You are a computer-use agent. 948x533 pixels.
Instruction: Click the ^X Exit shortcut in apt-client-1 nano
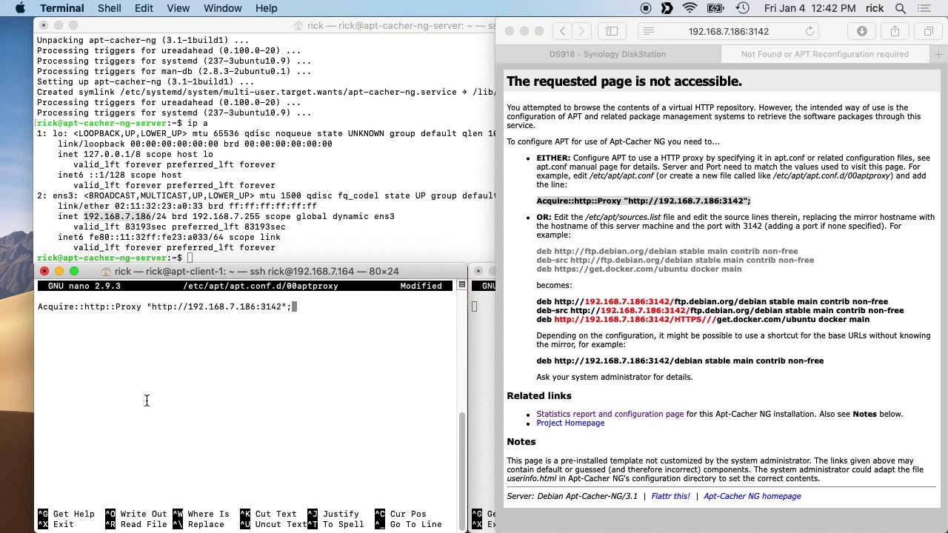point(56,524)
